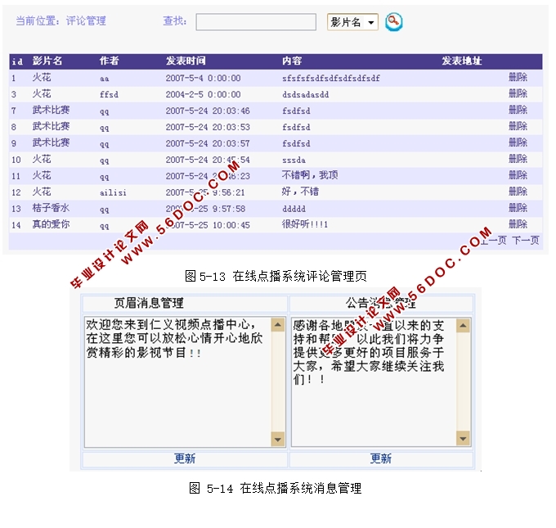Click scroll-down arrow in 页眉消息 textarea
The width and height of the screenshot is (556, 528).
278,440
